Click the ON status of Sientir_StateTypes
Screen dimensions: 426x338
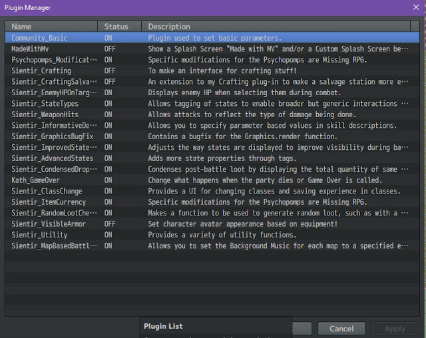click(x=108, y=103)
